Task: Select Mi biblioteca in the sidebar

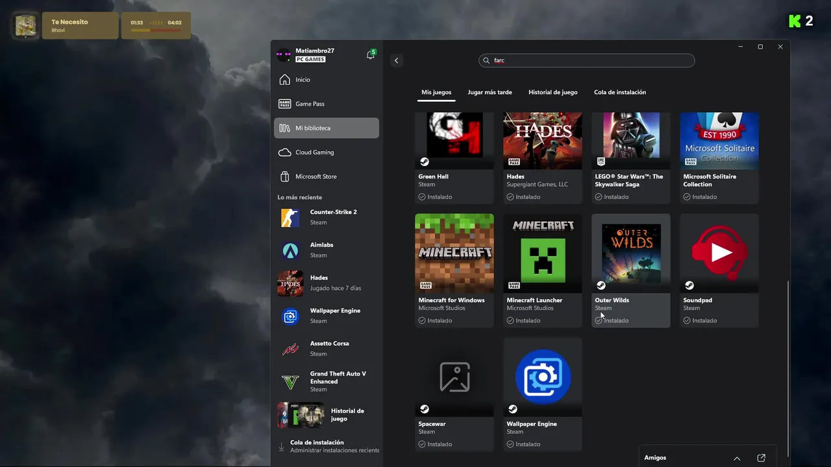Action: (x=327, y=128)
